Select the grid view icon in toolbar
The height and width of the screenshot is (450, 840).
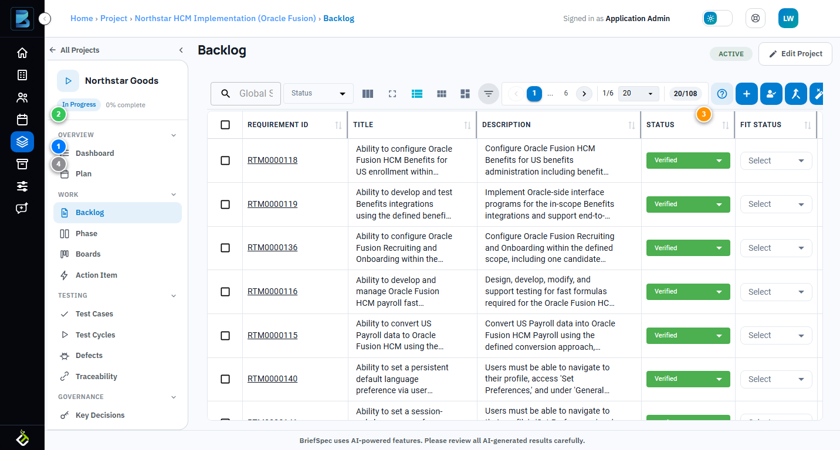(442, 94)
